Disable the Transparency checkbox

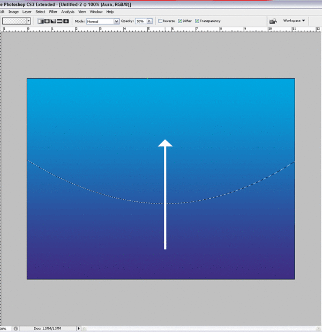tap(197, 21)
